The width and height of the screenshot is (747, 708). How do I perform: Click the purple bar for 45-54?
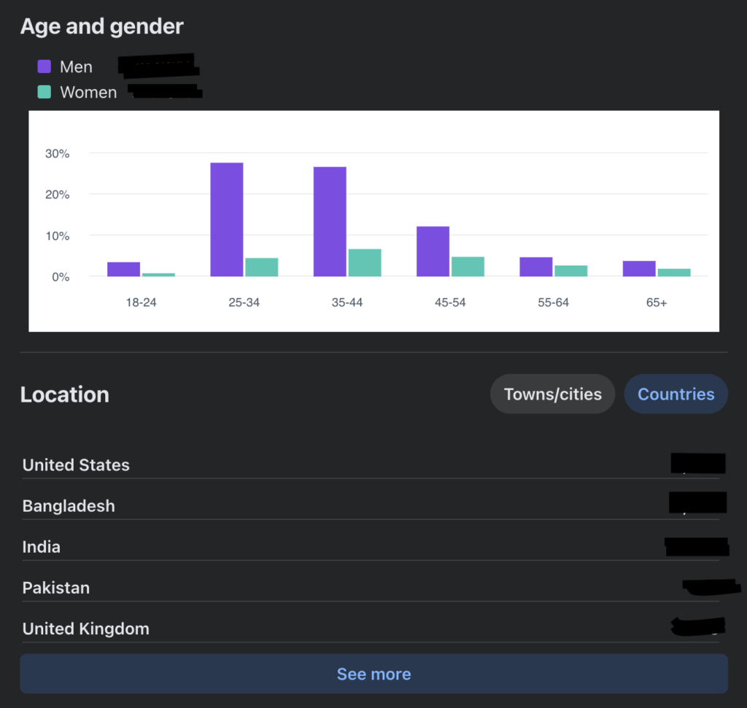point(432,252)
